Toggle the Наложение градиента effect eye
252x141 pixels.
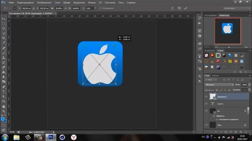[217, 119]
